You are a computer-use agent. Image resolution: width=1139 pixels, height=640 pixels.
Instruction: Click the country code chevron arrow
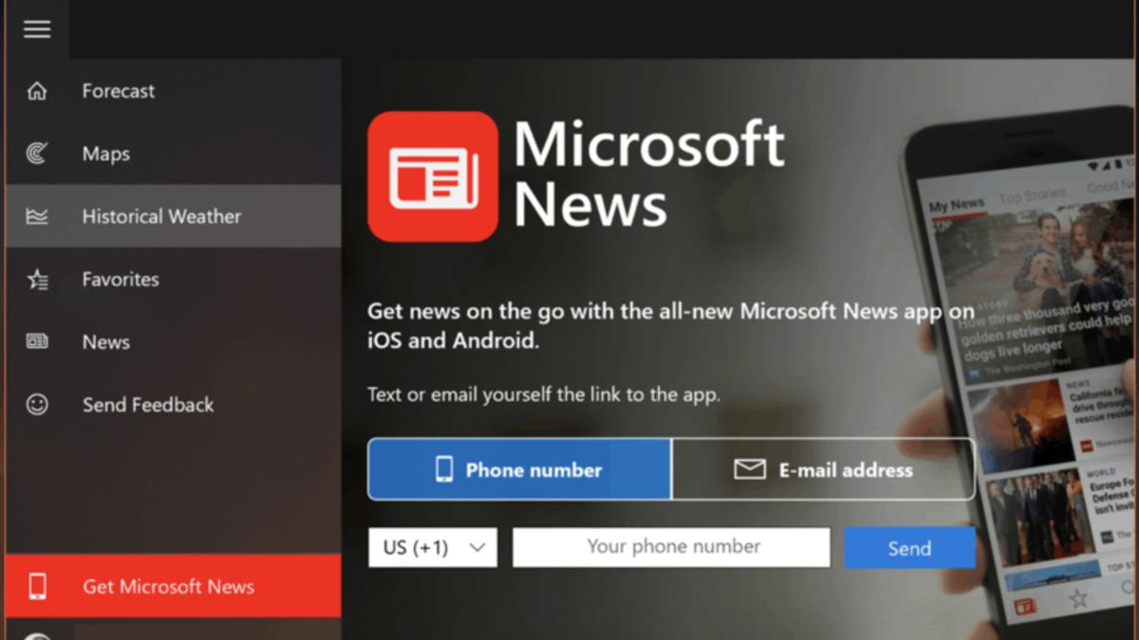coord(476,547)
